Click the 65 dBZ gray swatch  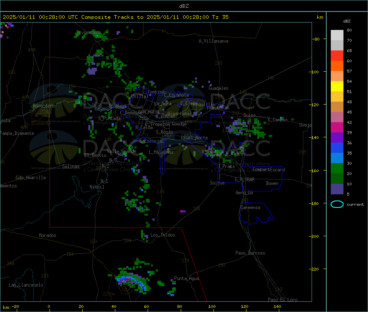pos(337,46)
